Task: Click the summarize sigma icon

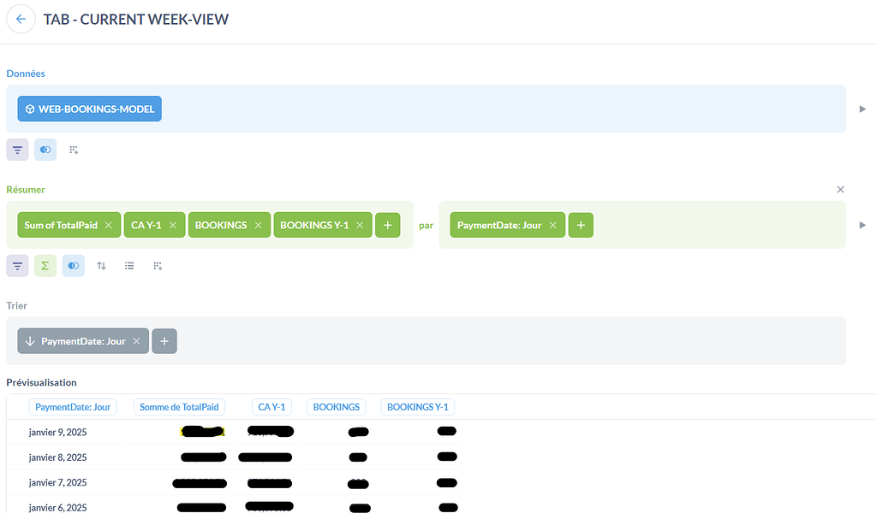Action: click(45, 266)
